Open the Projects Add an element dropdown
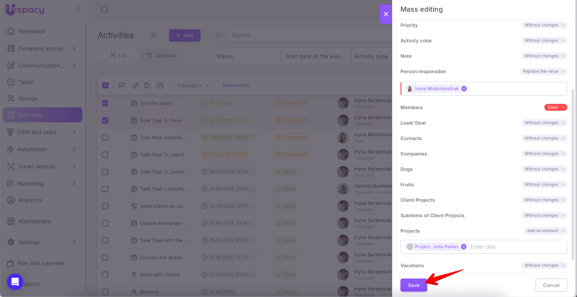577x297 pixels. [x=545, y=231]
